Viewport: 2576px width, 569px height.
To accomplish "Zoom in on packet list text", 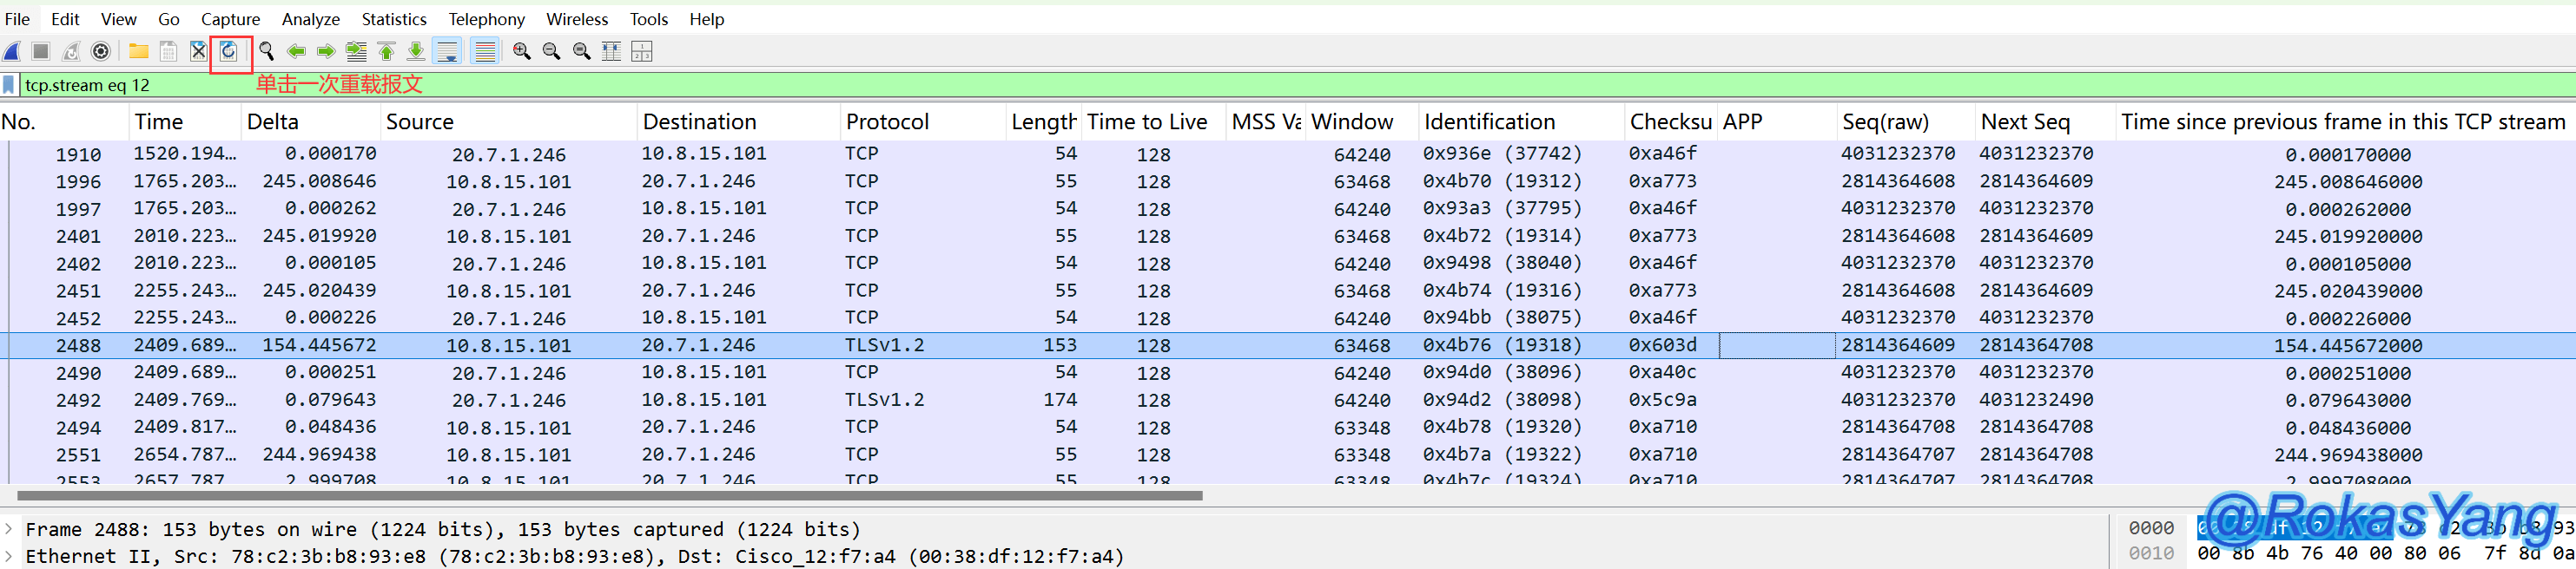I will pos(521,51).
